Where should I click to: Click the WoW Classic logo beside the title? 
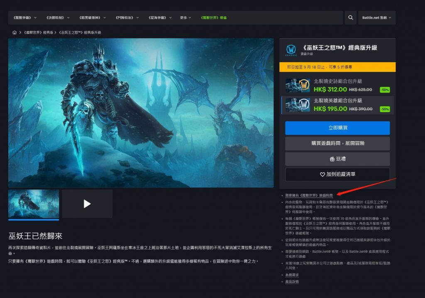[x=291, y=50]
